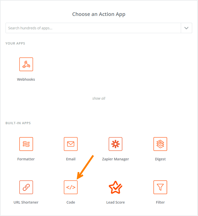Expand the app search dropdown chevron
This screenshot has width=198, height=216.
tap(186, 28)
